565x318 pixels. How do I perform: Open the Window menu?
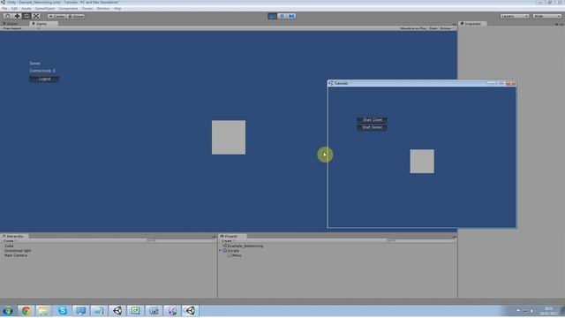pos(103,8)
